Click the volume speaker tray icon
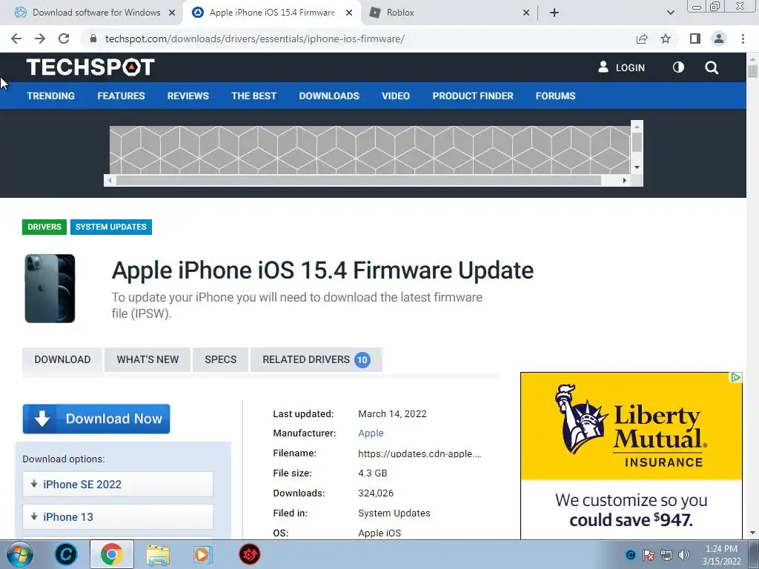Screen dimensions: 759x569 (x=684, y=555)
